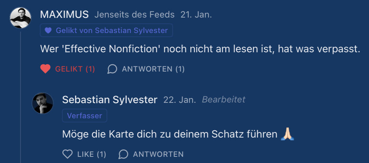Image resolution: width=369 pixels, height=163 pixels.
Task: Click the 'Verfasser' author badge
Action: coord(84,116)
